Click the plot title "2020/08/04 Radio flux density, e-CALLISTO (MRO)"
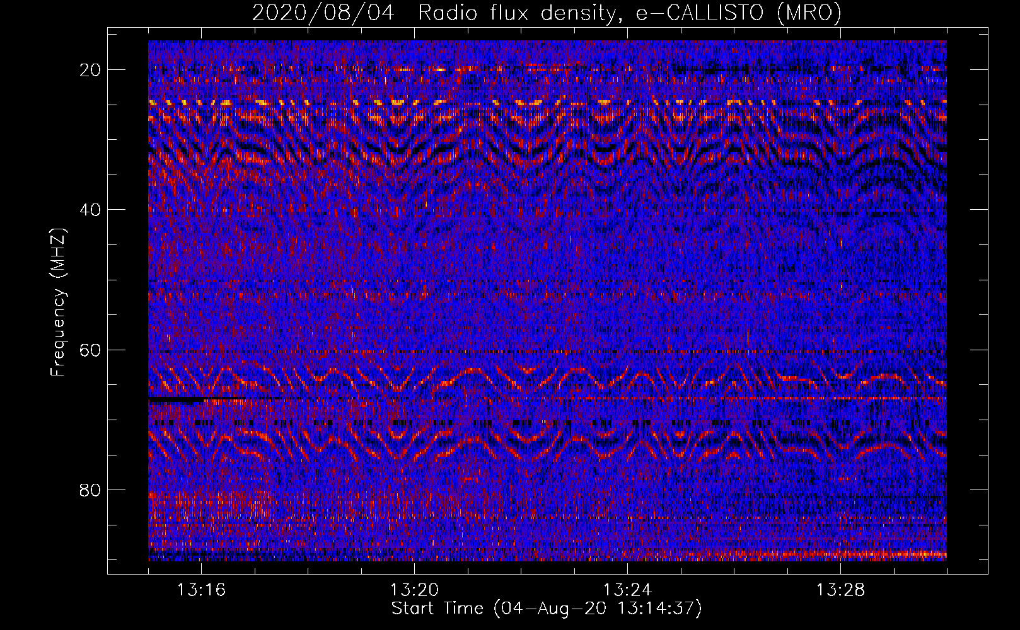Image resolution: width=1020 pixels, height=630 pixels. pos(547,13)
